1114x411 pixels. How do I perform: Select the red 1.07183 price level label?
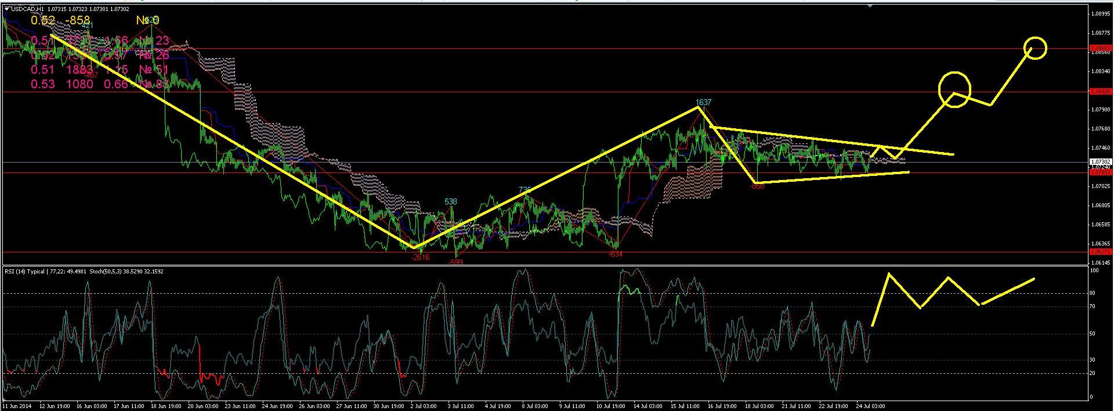tap(1101, 172)
